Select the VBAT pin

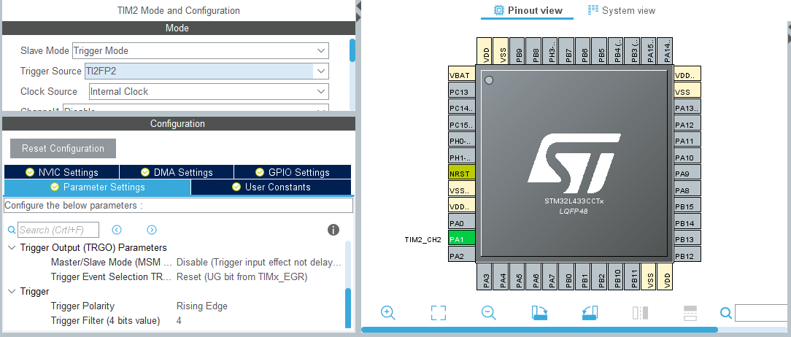click(x=462, y=75)
